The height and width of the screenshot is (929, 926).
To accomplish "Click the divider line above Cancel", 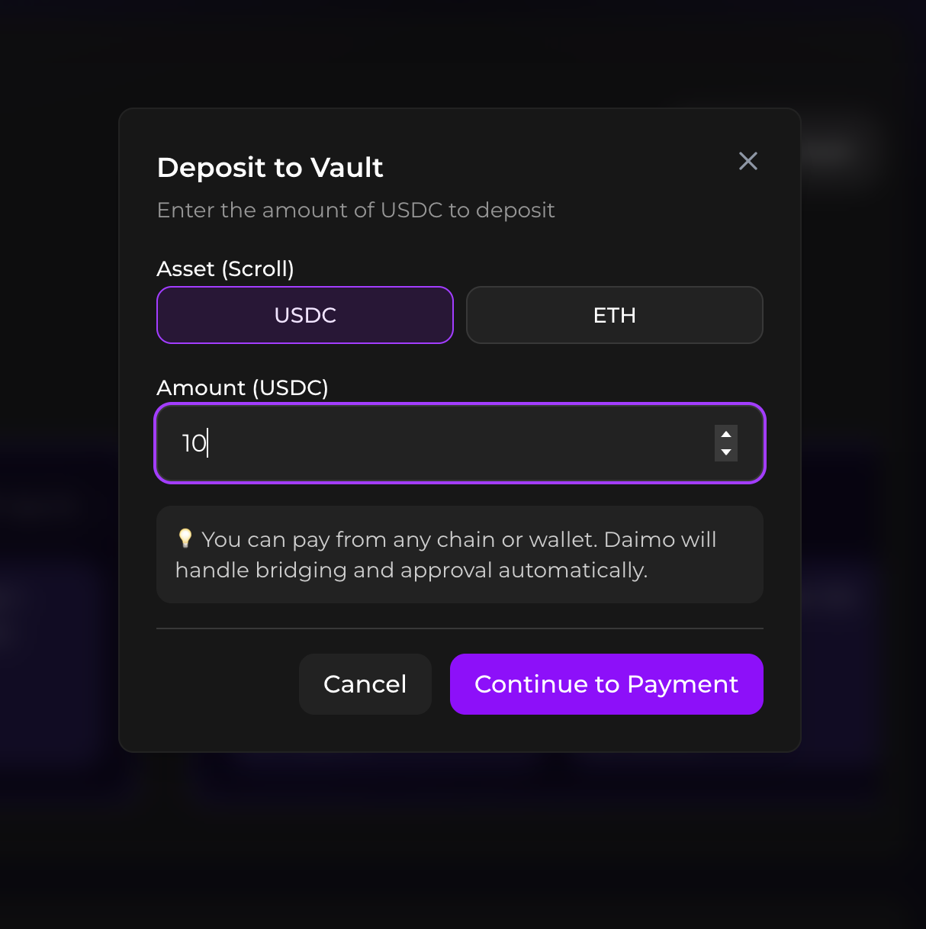I will point(459,628).
